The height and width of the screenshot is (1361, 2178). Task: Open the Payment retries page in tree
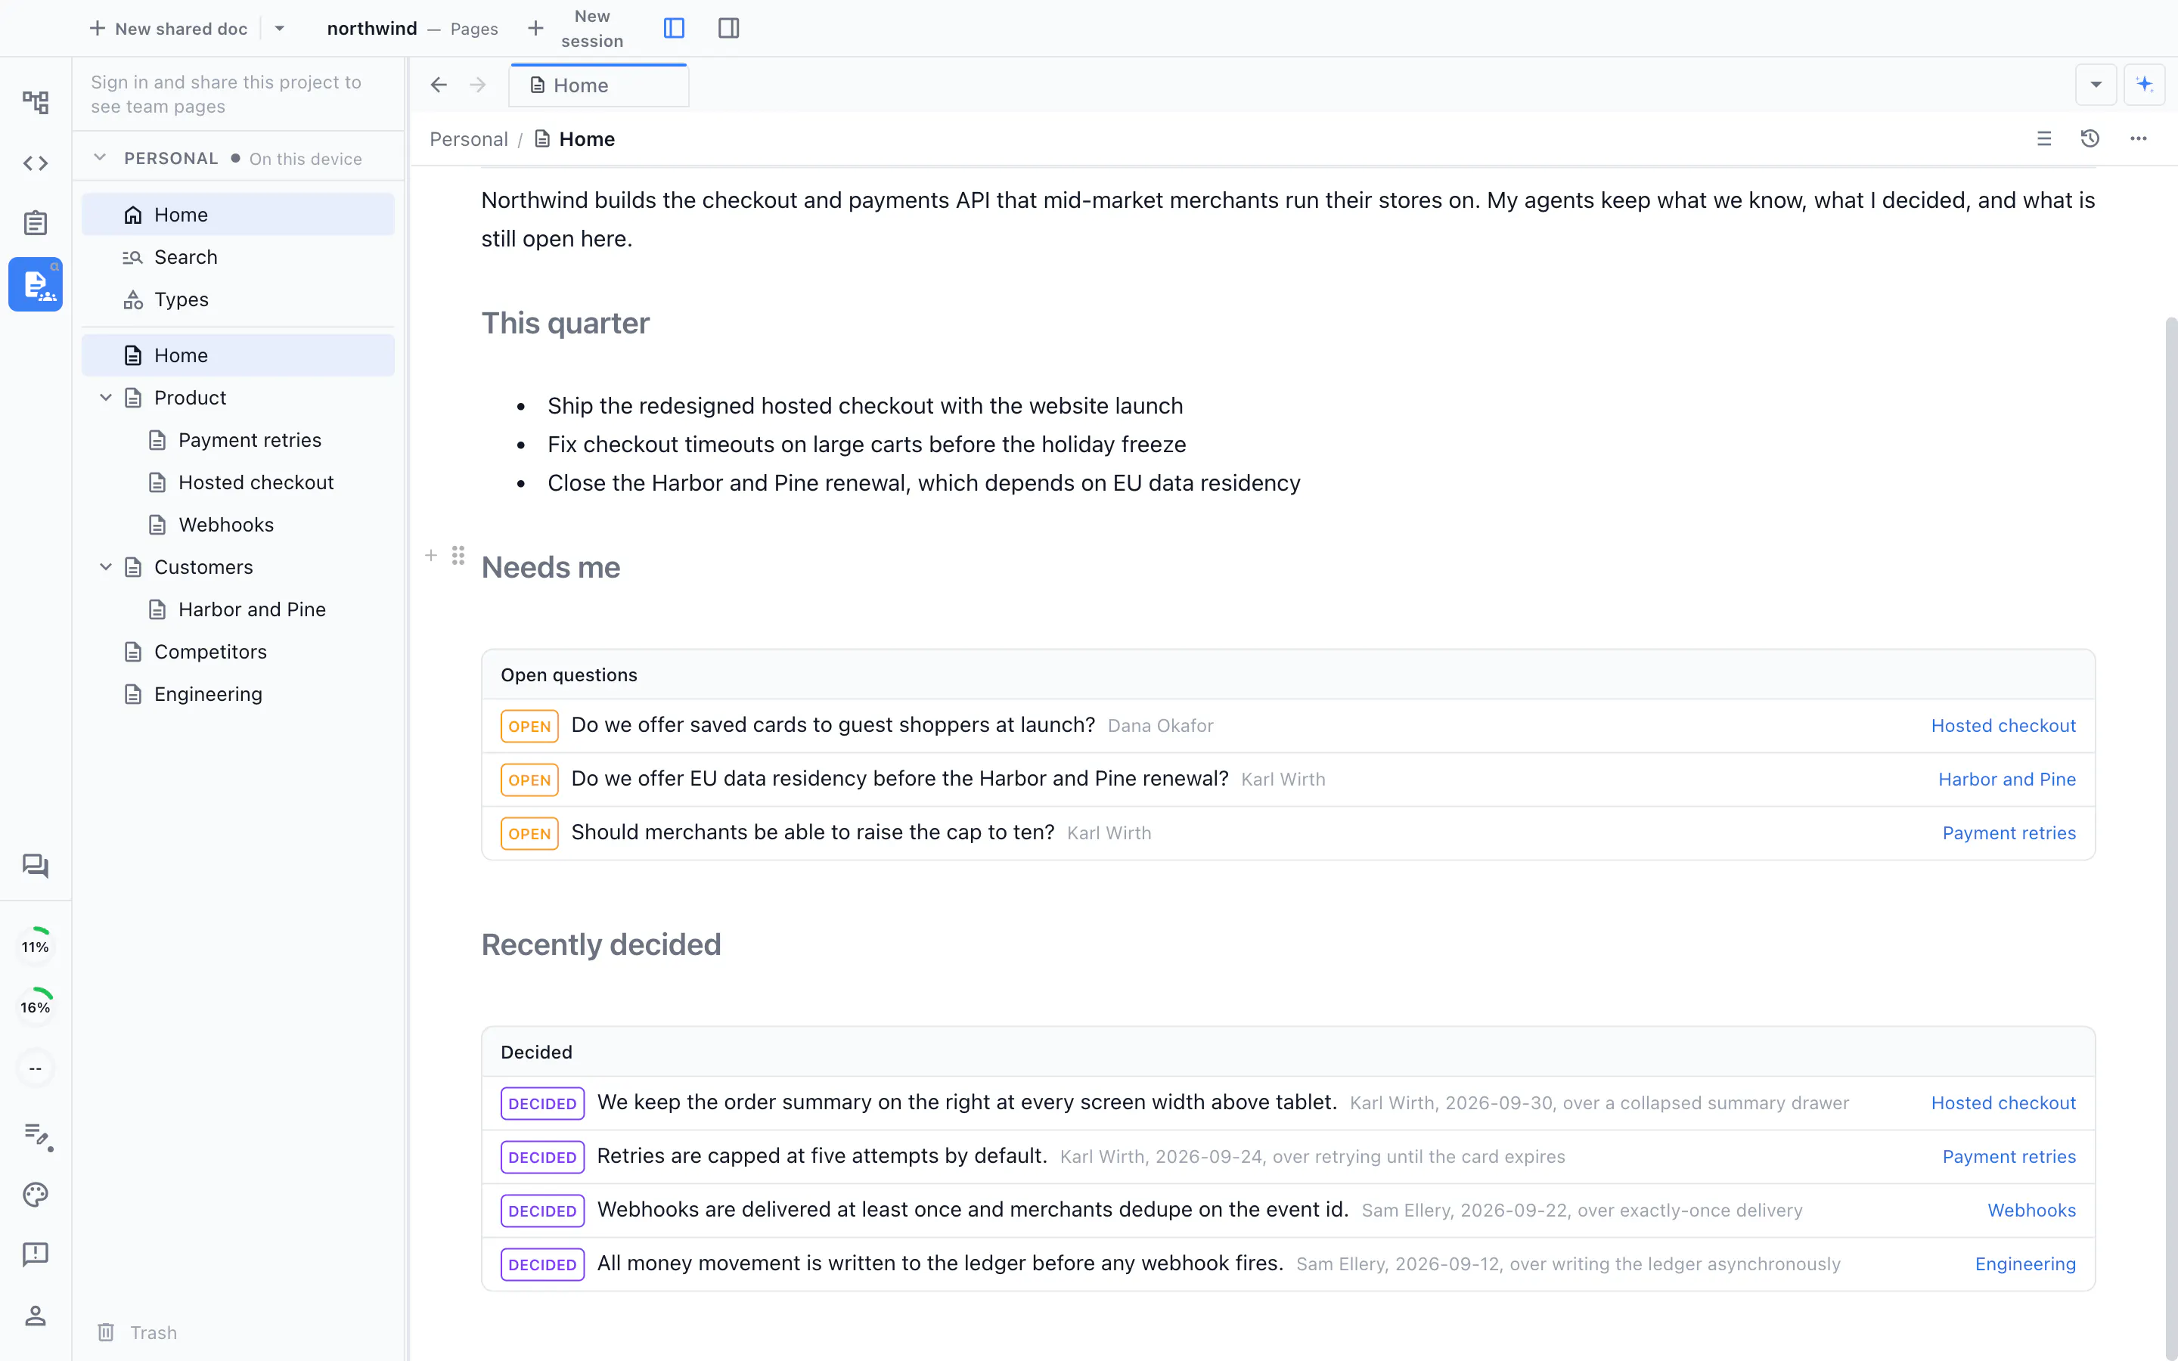coord(237,439)
